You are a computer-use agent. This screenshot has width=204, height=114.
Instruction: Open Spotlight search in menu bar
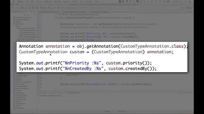click(x=186, y=1)
